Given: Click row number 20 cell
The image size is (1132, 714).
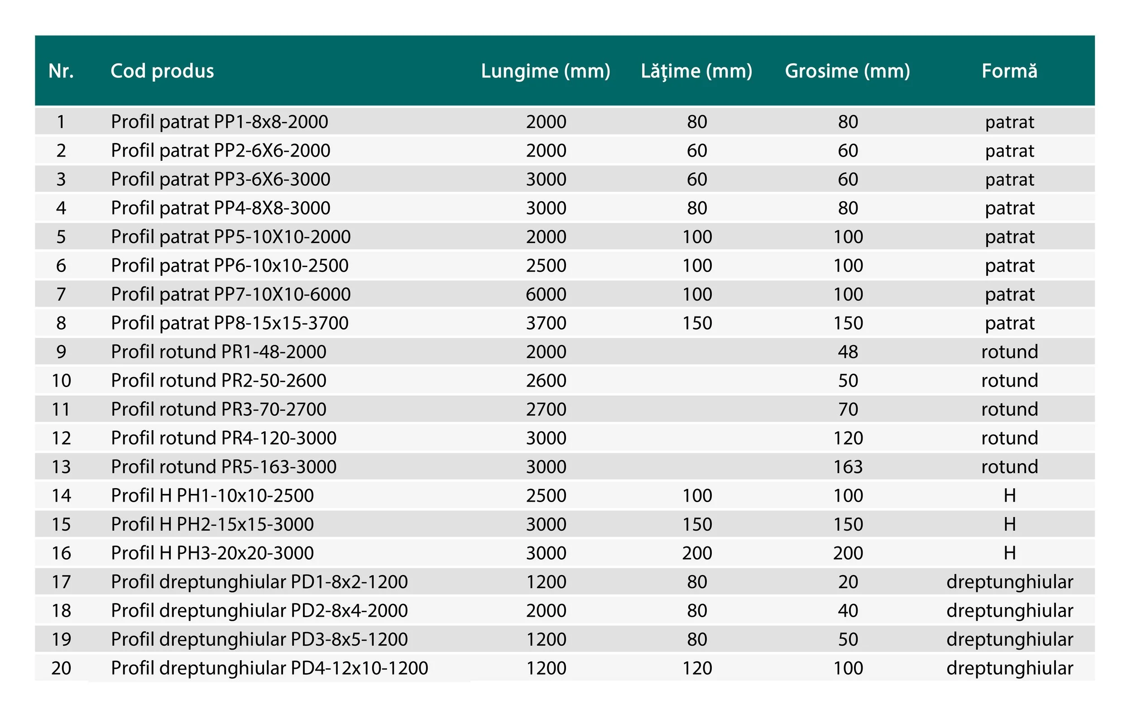Looking at the screenshot, I should (61, 668).
